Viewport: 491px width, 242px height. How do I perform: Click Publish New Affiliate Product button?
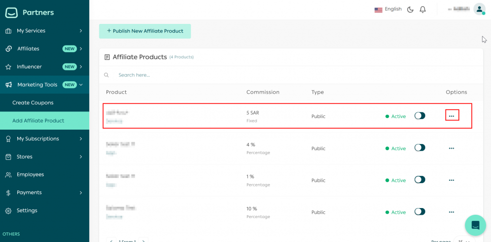(145, 31)
